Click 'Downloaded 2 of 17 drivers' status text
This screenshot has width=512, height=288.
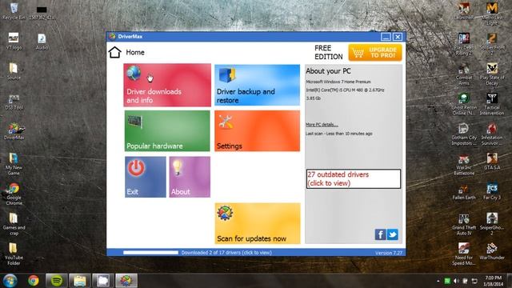(226, 253)
